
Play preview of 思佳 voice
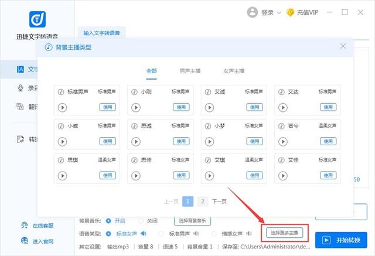[136, 176]
